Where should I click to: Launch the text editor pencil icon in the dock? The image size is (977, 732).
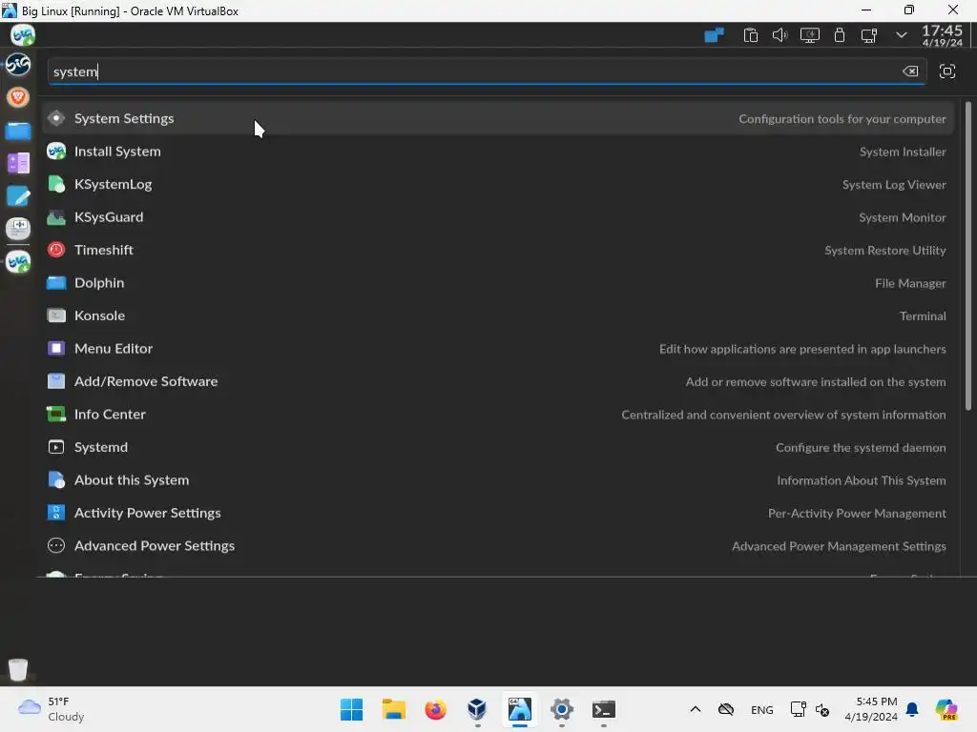click(x=18, y=196)
